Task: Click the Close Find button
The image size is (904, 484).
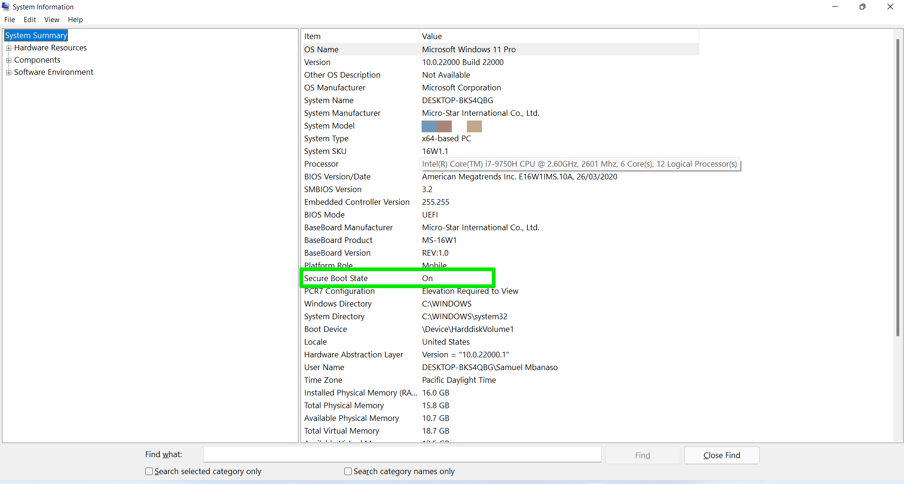Action: (722, 455)
